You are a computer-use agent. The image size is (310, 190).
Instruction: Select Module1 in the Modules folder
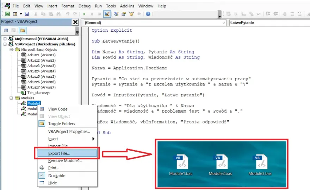(x=34, y=103)
